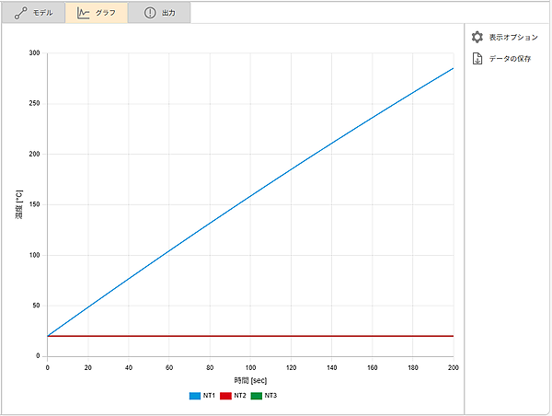Screen dimensions: 552x416
Task: Open 表示オプション text link
Action: [x=513, y=38]
